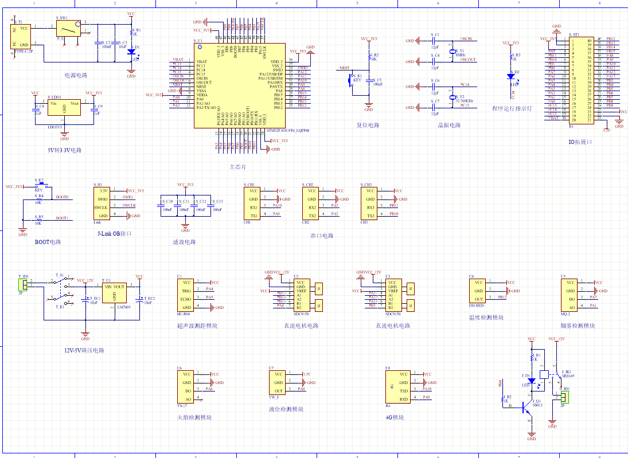Screen dimensions: 628x458
Task: Click the reset KEY button S_K1
Action: [x=351, y=80]
